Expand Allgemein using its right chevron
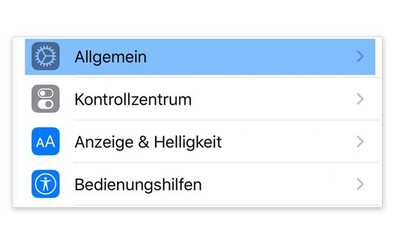Image resolution: width=396 pixels, height=247 pixels. click(x=360, y=56)
